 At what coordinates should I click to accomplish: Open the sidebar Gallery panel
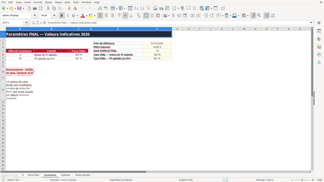pyautogui.click(x=319, y=47)
